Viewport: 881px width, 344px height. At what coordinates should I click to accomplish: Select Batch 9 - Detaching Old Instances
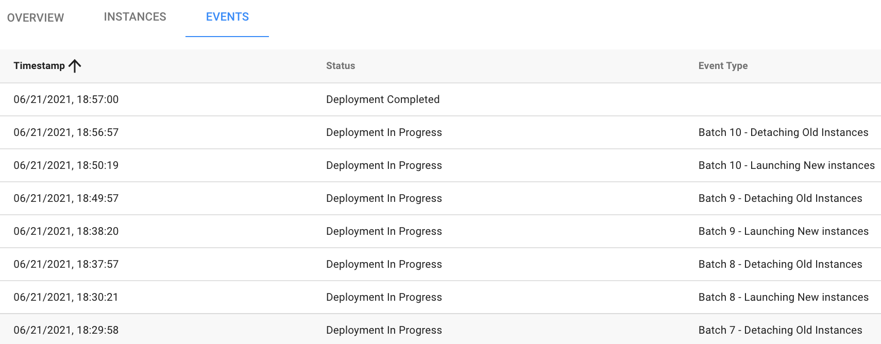(780, 198)
